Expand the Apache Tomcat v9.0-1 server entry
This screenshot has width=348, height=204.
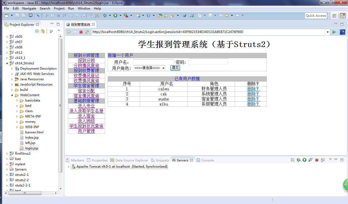(x=68, y=167)
